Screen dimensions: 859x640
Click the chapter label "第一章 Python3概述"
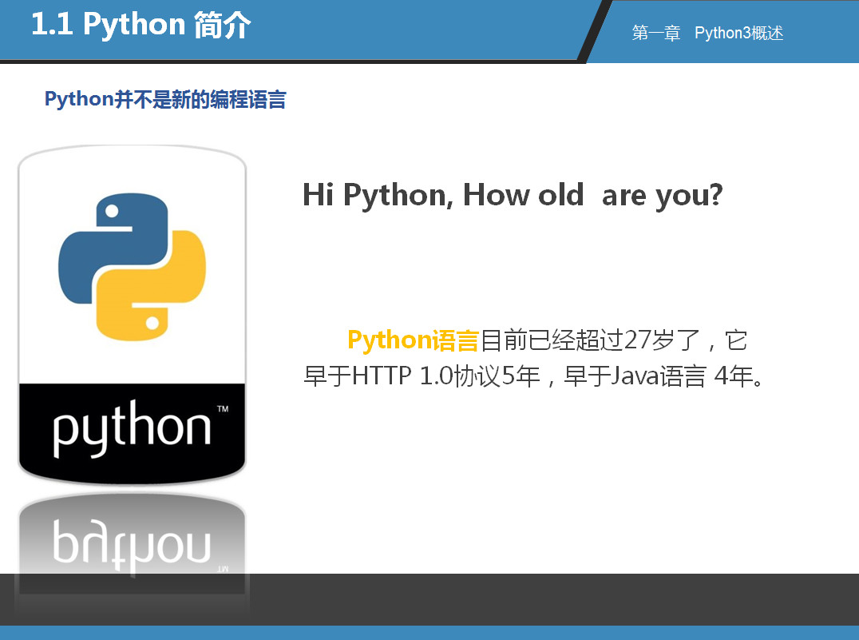[x=707, y=33]
